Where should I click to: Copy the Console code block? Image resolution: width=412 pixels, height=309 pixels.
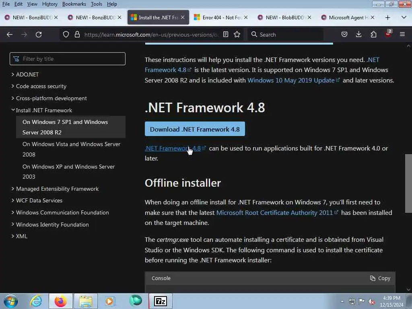(380, 278)
